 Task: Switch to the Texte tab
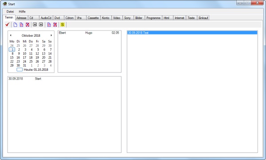[x=191, y=18]
